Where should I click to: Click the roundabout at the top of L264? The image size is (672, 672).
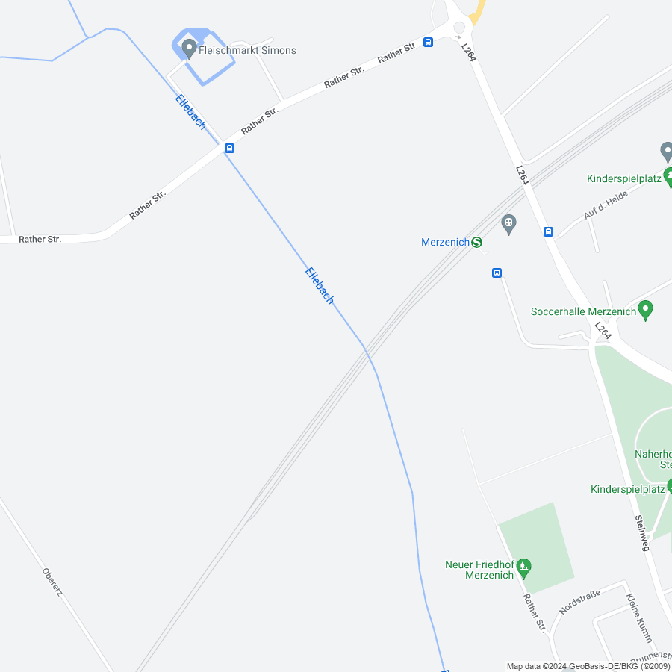459,28
